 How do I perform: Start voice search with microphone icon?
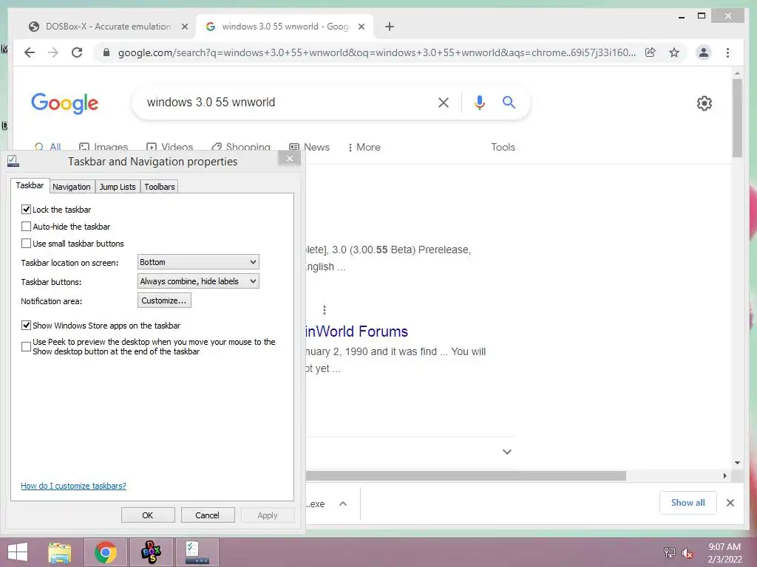pyautogui.click(x=479, y=102)
